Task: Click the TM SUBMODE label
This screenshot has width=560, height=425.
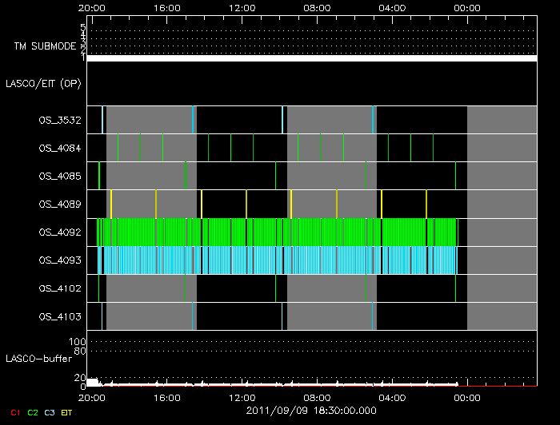Action: click(x=45, y=46)
